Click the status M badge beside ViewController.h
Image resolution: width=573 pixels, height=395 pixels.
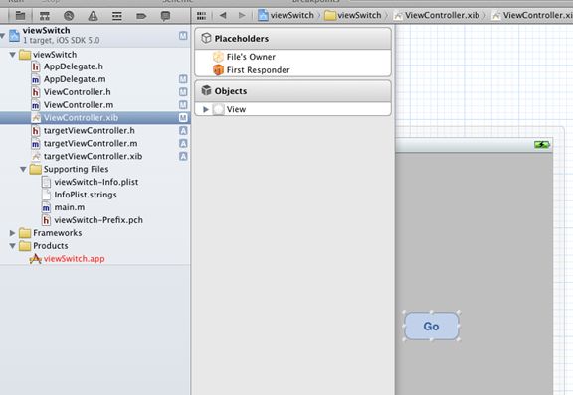coord(183,92)
